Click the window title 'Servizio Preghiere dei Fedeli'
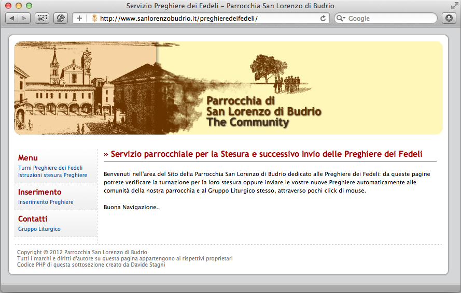Viewport: 461px width, 293px height. click(230, 6)
